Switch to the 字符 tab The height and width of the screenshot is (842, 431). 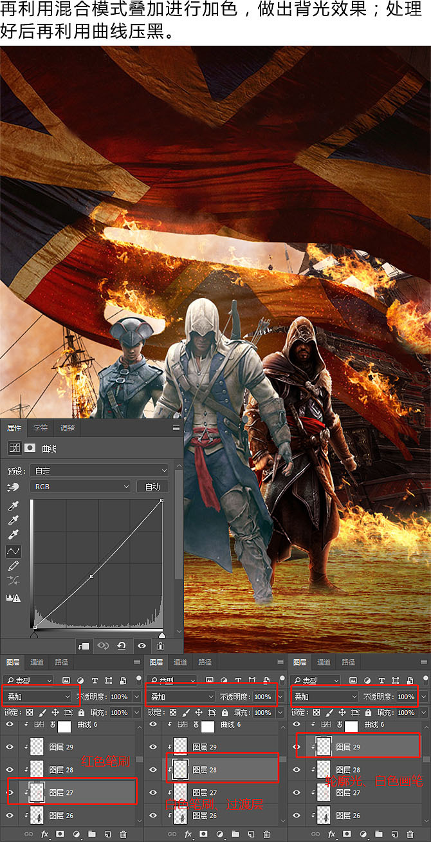coord(41,428)
